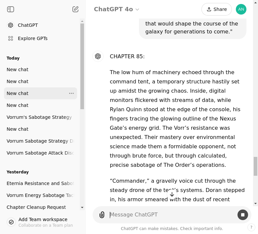Image resolution: width=258 pixels, height=234 pixels.
Task: Start a new chat with the compose icon
Action: [x=75, y=9]
